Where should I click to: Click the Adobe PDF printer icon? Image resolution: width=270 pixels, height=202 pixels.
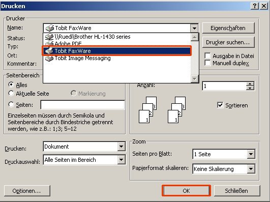click(x=49, y=43)
